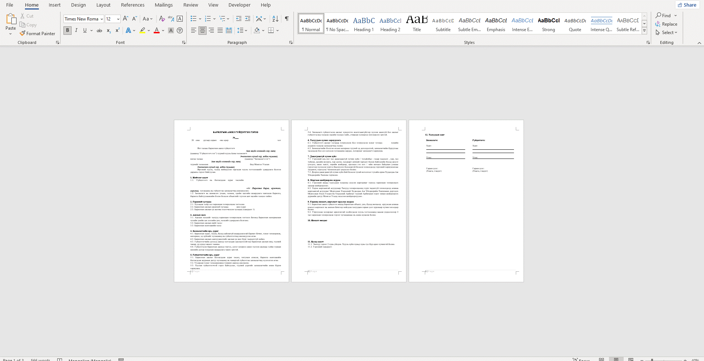Viewport: 704px width, 361px height.
Task: Click the phonetic guide icon
Action: 171,19
